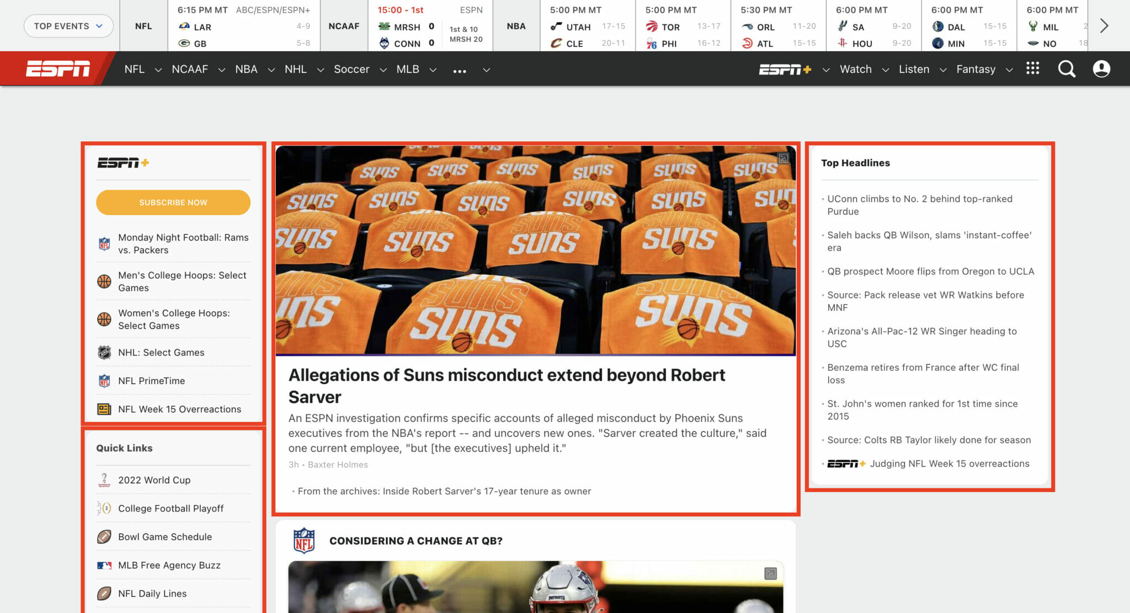Screen dimensions: 1130x613
Task: Click the World Cup trophy icon
Action: click(x=104, y=480)
